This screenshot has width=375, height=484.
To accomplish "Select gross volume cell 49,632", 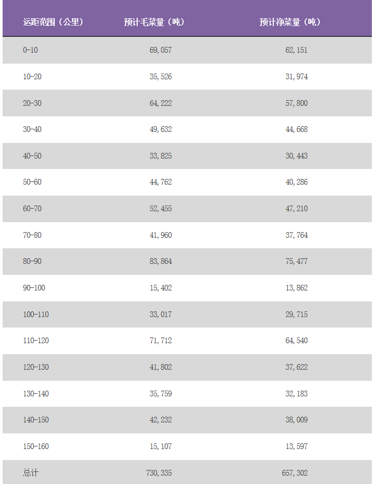I will pyautogui.click(x=161, y=129).
